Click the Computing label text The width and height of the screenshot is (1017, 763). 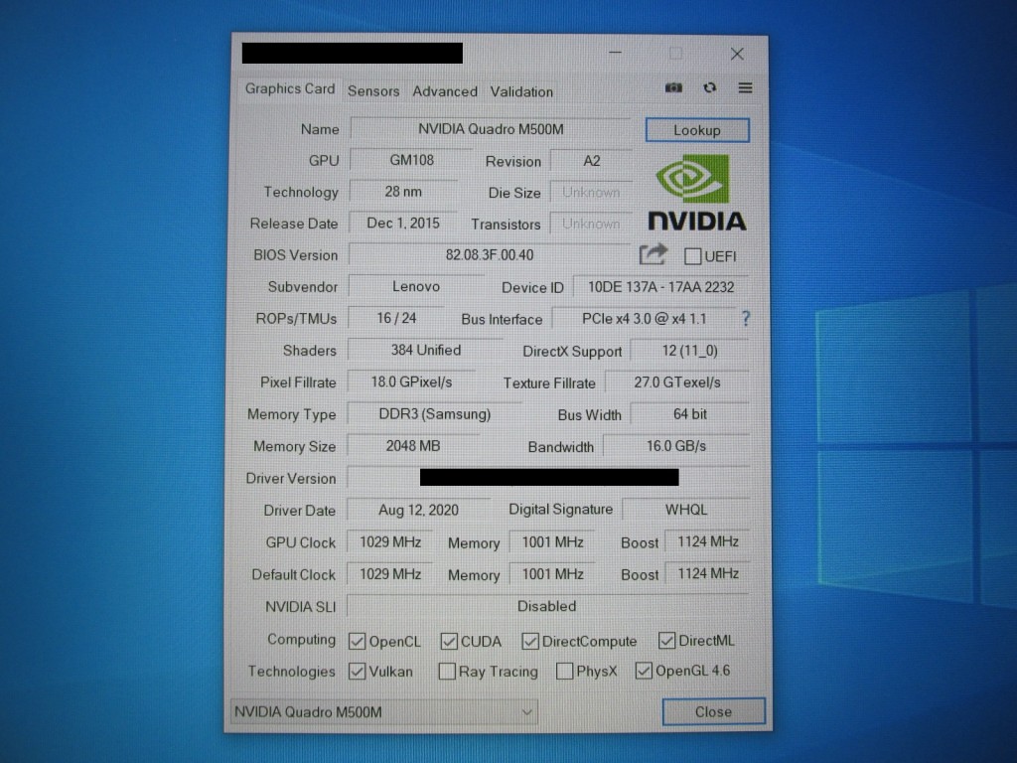[301, 639]
